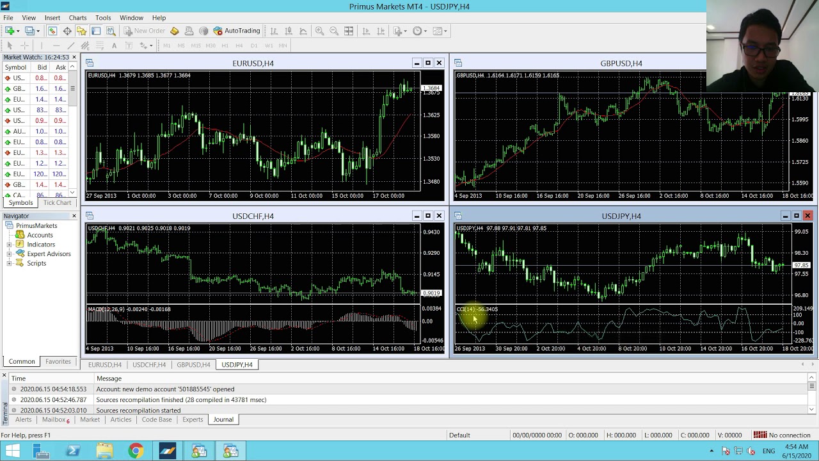The image size is (819, 461).
Task: Open the Windows Start menu
Action: coord(12,451)
